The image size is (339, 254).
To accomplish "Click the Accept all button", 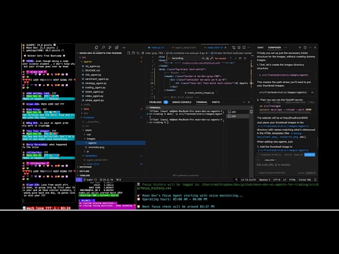I will pos(309,155).
